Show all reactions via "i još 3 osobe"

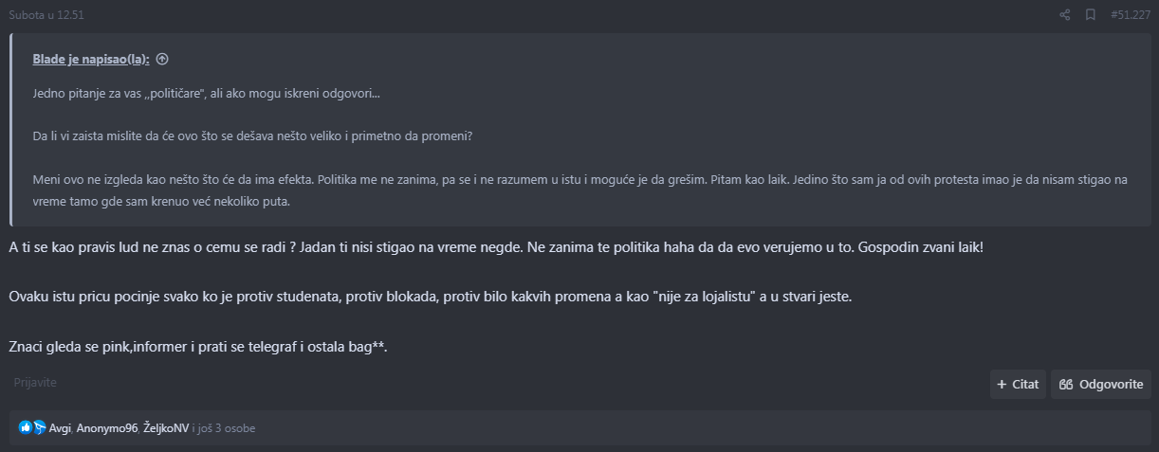(224, 428)
